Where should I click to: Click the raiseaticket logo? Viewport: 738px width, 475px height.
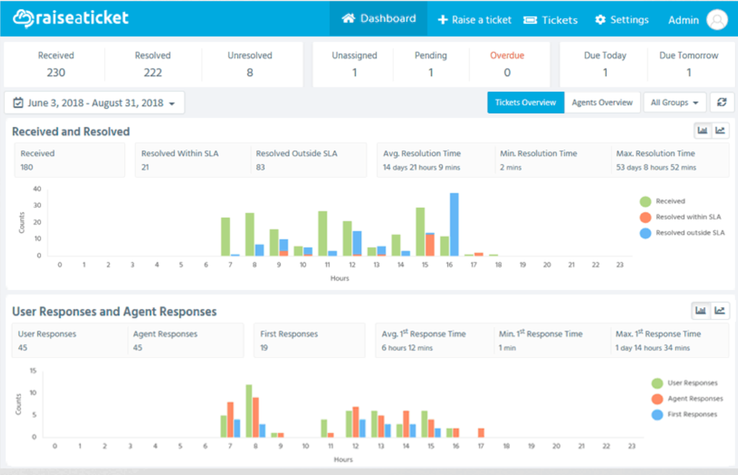71,18
